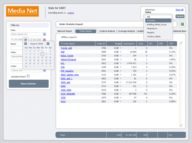Click the Switch advertiser button
192x143 pixels.
180,16
